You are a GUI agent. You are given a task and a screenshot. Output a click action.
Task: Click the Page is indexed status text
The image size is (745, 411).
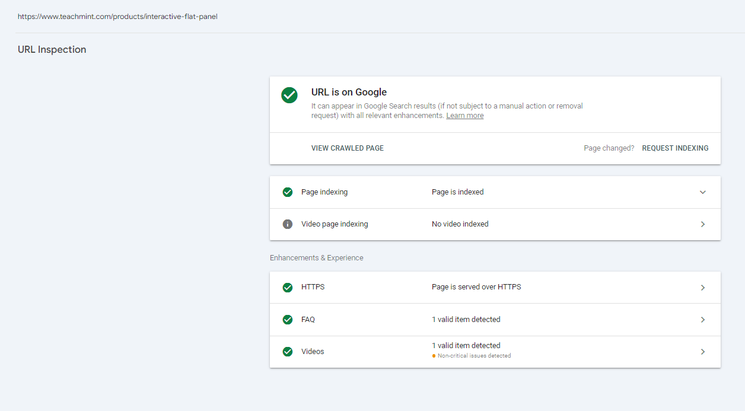(x=458, y=192)
